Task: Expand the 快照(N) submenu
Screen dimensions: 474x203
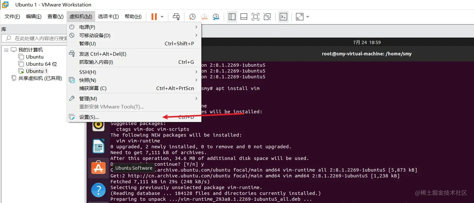Action: [x=134, y=80]
